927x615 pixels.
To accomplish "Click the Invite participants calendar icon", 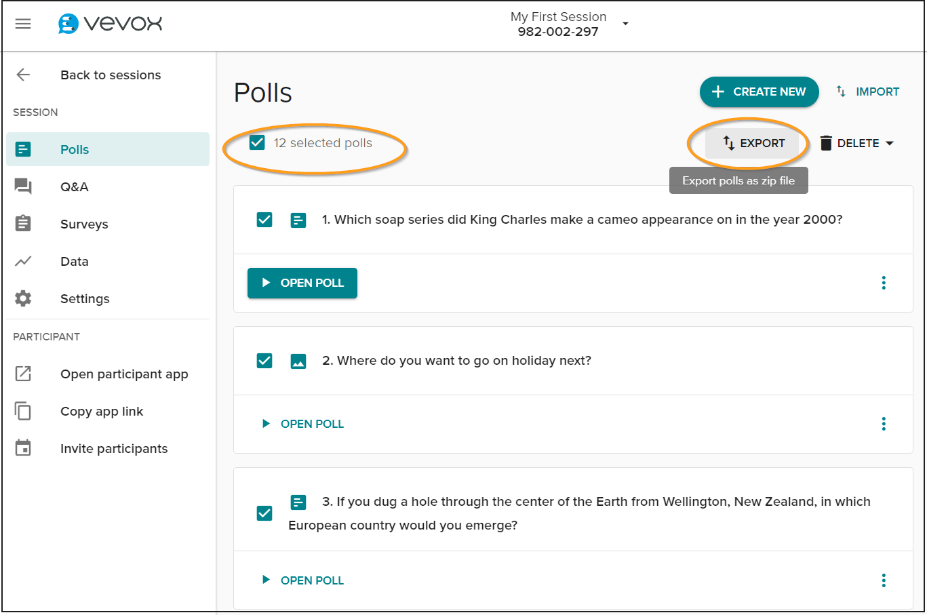I will click(x=23, y=448).
